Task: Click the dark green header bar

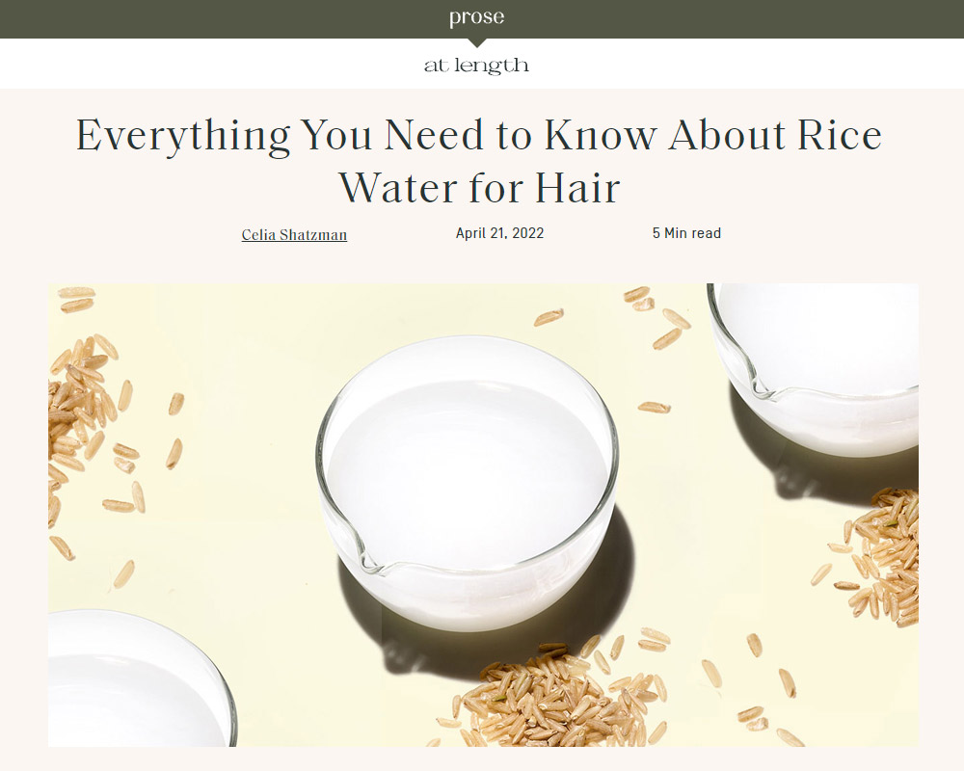Action: (x=482, y=19)
